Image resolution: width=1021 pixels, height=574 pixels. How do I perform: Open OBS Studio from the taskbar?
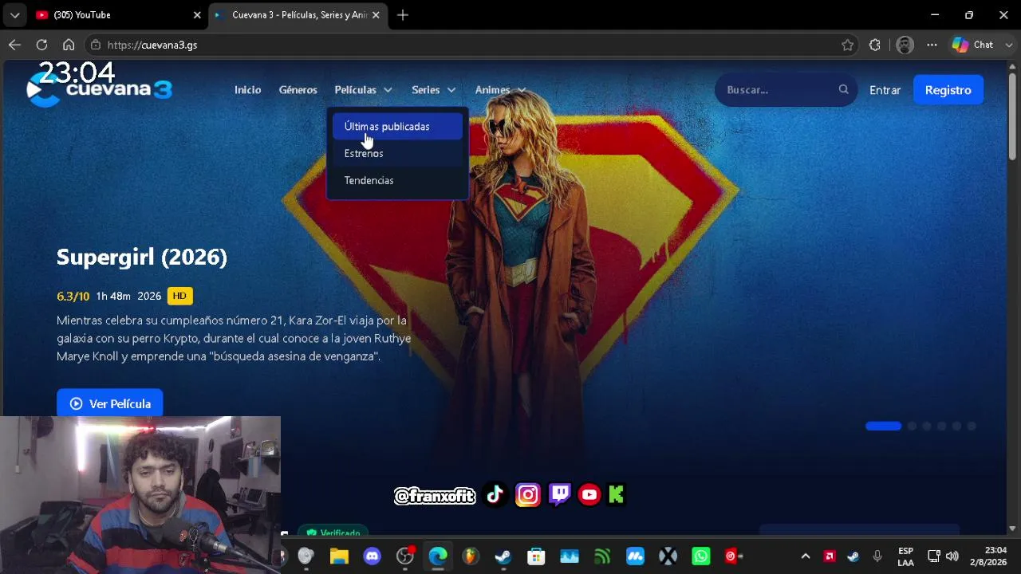coord(405,556)
